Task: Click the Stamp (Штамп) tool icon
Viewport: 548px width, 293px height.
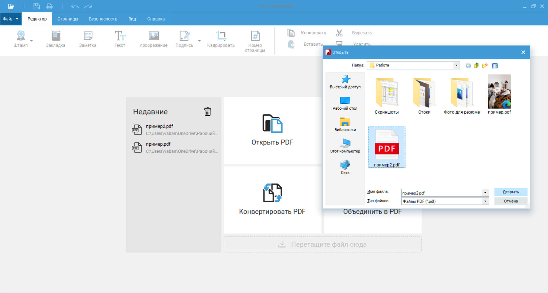Action: [21, 36]
